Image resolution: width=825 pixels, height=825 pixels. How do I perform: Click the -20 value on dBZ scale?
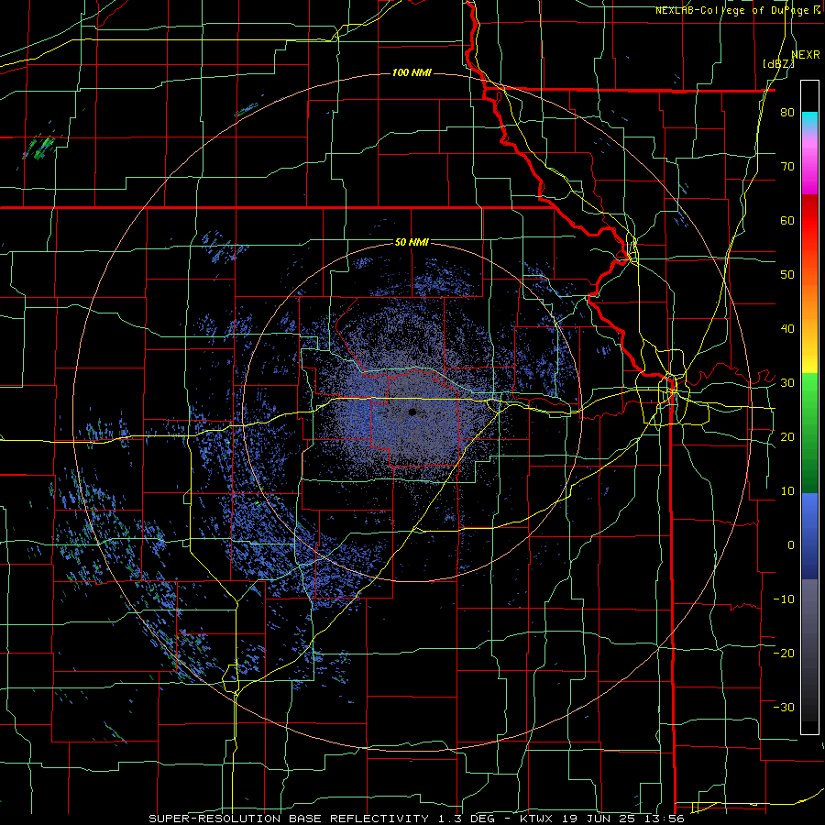pos(784,653)
